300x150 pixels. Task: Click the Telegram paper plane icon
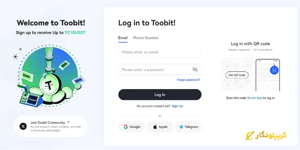pos(181,127)
